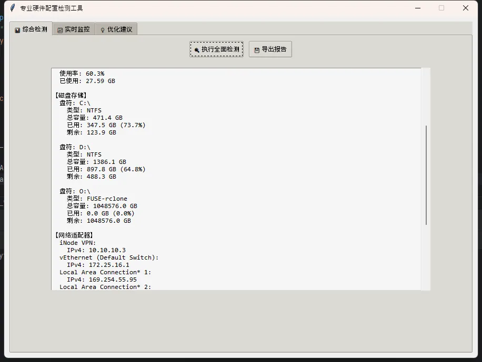Click the chart icon on 实时监控 tab

(x=60, y=30)
